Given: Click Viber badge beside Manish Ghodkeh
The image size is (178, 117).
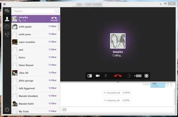Looking at the screenshot, I should (x=52, y=96).
